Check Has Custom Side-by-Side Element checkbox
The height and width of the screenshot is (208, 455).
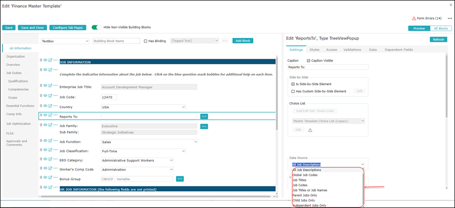293,91
